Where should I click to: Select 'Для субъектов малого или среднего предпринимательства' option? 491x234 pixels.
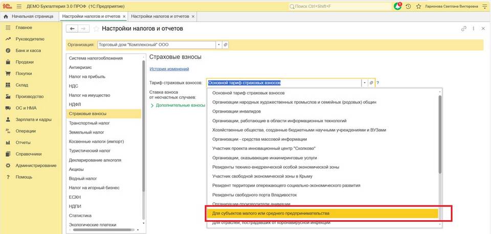click(x=322, y=213)
